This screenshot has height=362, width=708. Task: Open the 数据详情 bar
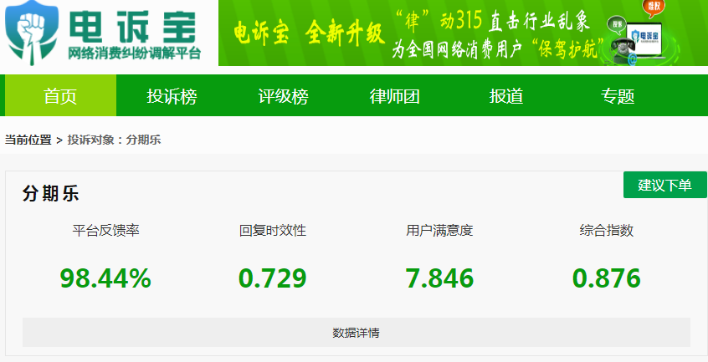[x=357, y=332]
